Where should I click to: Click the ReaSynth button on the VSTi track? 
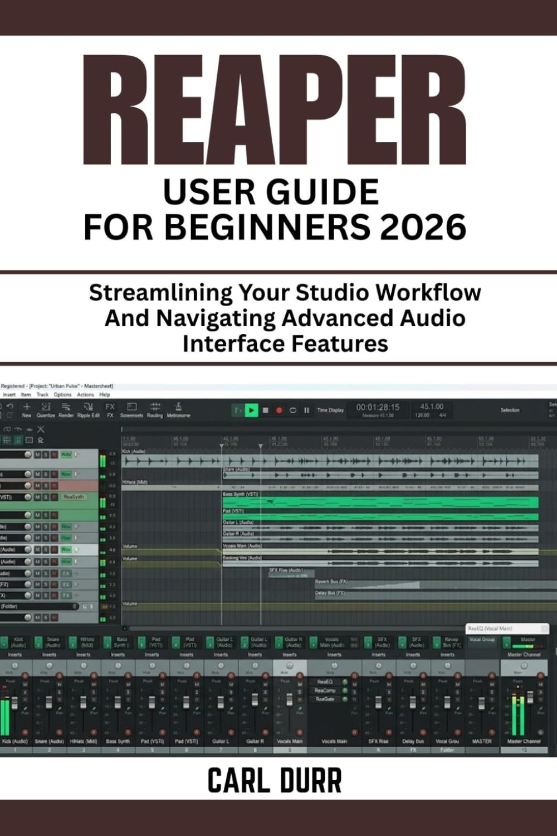[74, 497]
